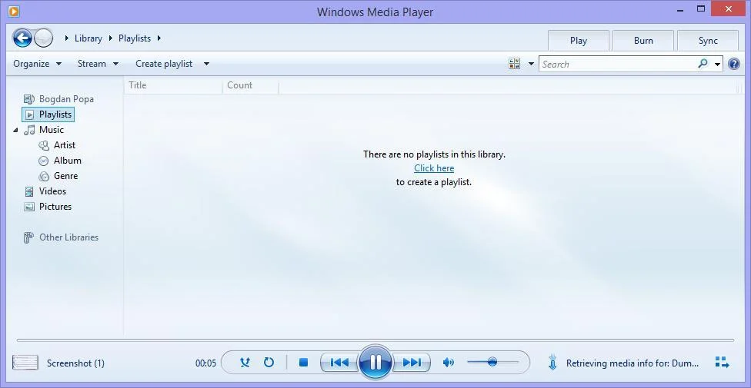Viewport: 751px width, 388px height.
Task: Open the Music library in the sidebar
Action: [x=52, y=130]
